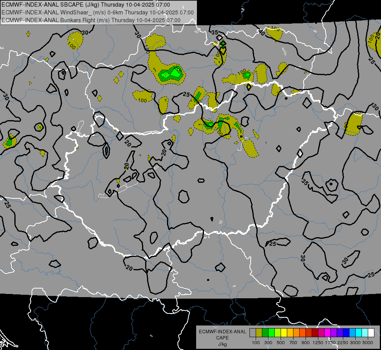Select the dark green legend swatch
Image resolution: width=381 pixels, height=350 pixels.
[x=265, y=332]
